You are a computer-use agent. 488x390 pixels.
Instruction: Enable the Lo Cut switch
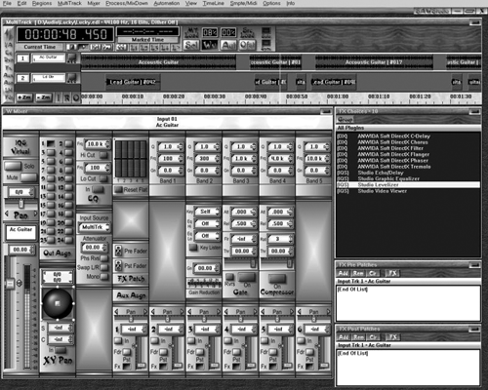[103, 178]
